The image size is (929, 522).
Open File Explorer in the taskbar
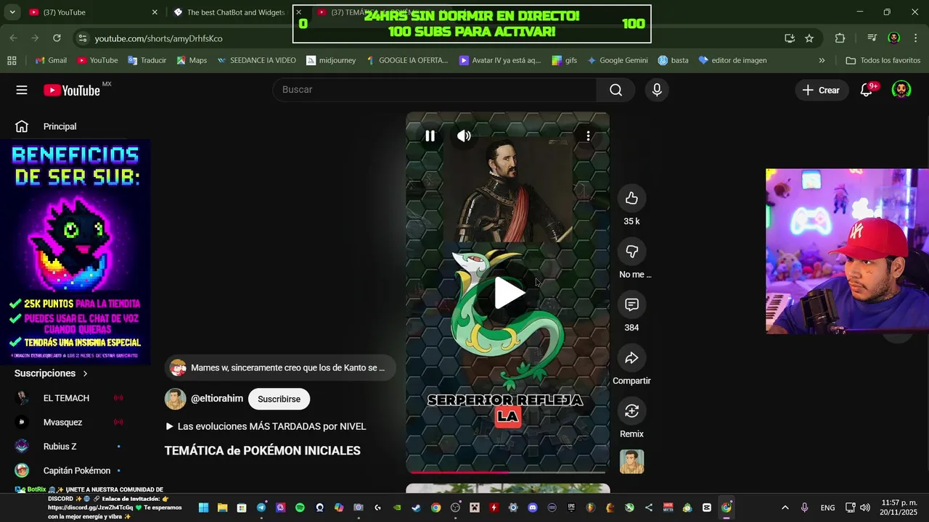tap(223, 507)
